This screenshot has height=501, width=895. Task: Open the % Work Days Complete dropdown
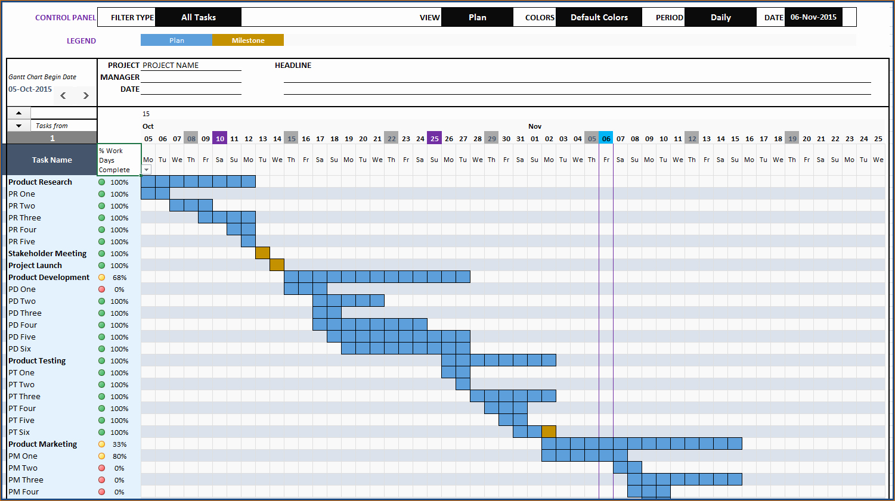[145, 170]
